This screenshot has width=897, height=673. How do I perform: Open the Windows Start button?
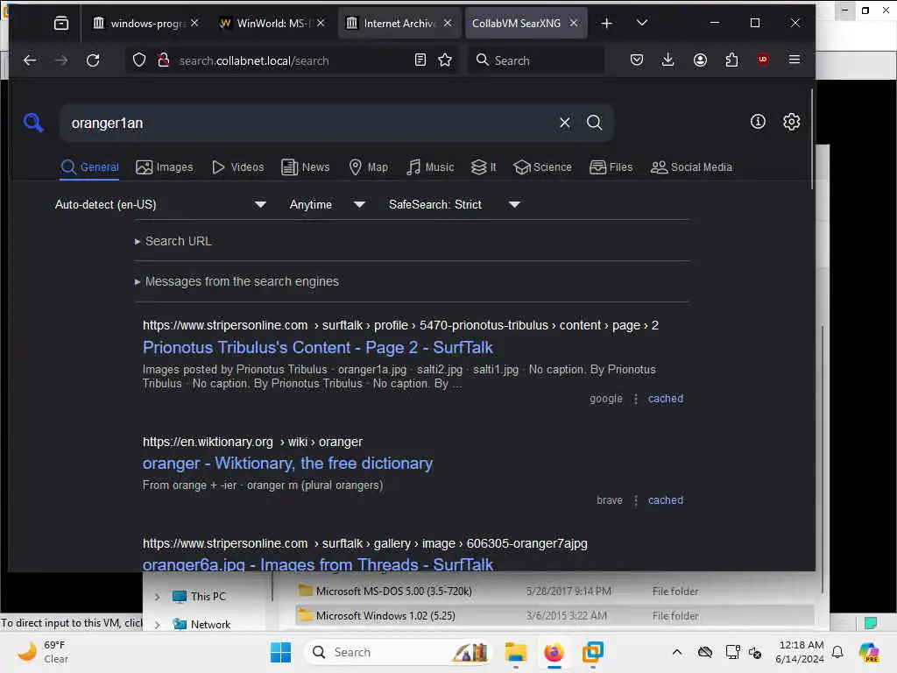point(280,652)
